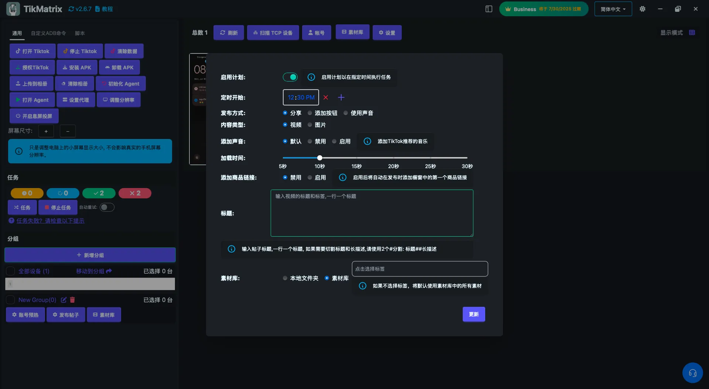Open the settings gear in title bar
The width and height of the screenshot is (709, 389).
pyautogui.click(x=643, y=9)
